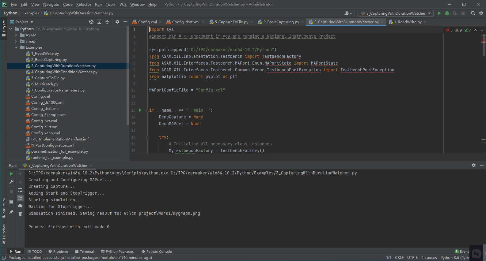This screenshot has height=261, width=486.
Task: Collapse all in the Project panel
Action: (x=107, y=22)
